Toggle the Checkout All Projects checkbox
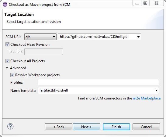The width and height of the screenshot is (166, 137). click(7, 61)
